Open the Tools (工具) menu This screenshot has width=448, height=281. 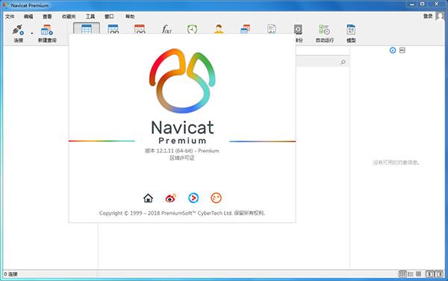pos(90,16)
